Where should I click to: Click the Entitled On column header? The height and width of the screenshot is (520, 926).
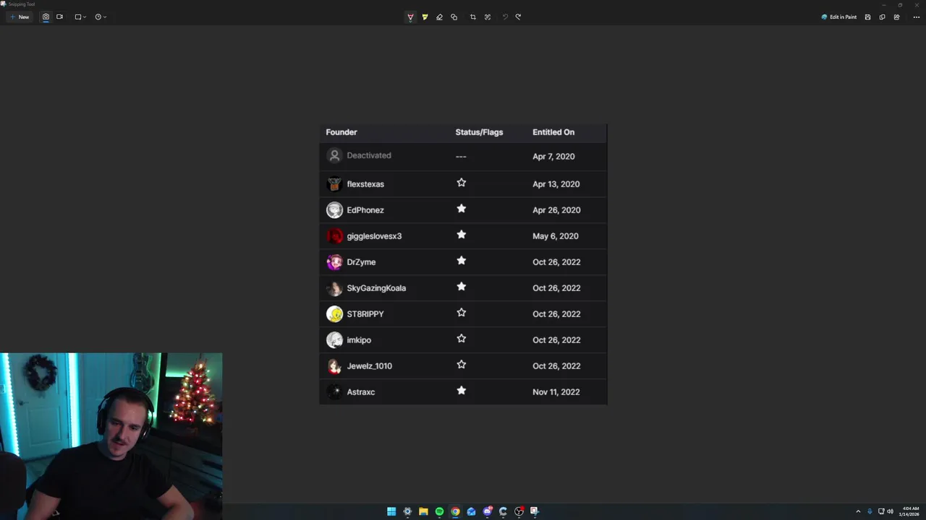coord(553,132)
